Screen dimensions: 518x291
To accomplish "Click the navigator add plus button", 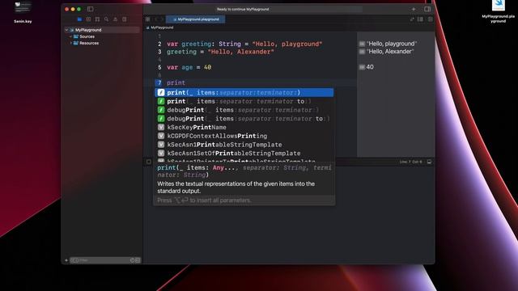I will (66, 260).
